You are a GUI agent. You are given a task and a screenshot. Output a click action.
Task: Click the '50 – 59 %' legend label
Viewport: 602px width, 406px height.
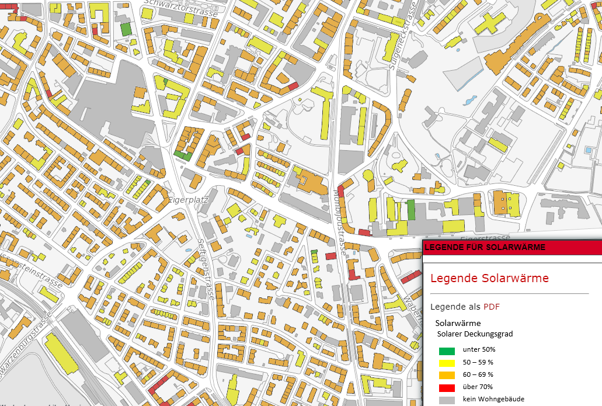[478, 362]
